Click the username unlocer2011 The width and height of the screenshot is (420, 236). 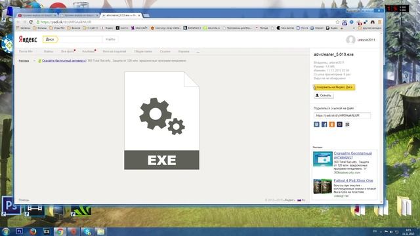pyautogui.click(x=366, y=40)
